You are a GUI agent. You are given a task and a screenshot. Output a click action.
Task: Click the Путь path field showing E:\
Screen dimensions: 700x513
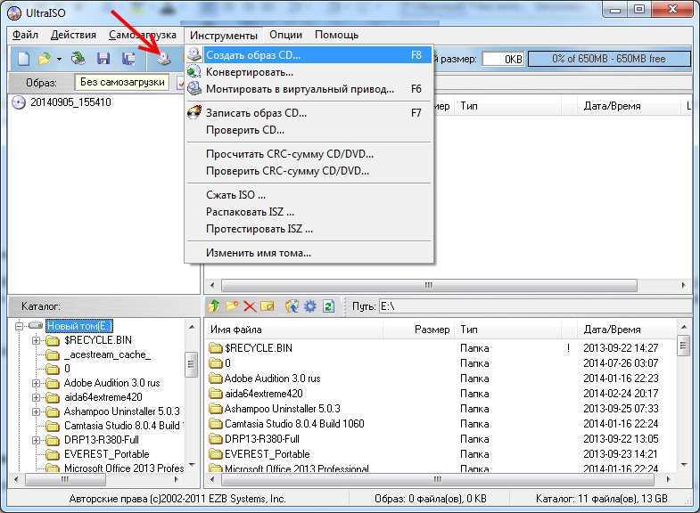tap(535, 306)
